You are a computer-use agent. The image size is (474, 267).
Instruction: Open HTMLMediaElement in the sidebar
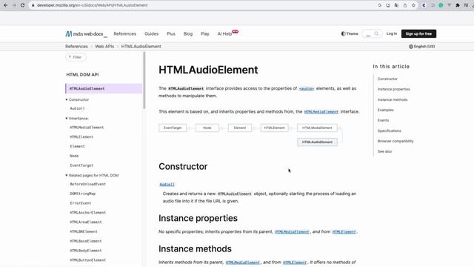87,128
